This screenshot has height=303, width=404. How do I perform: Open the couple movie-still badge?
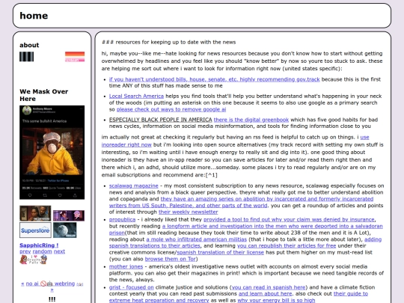[35, 213]
